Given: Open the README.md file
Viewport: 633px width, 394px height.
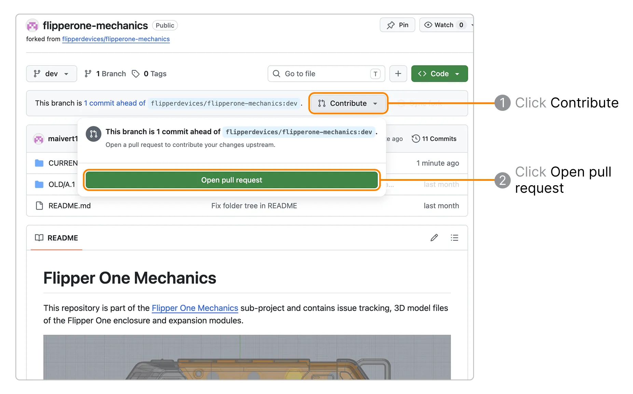Looking at the screenshot, I should point(70,206).
